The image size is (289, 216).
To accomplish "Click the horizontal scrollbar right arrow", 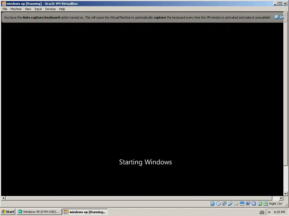I will click(x=281, y=198).
